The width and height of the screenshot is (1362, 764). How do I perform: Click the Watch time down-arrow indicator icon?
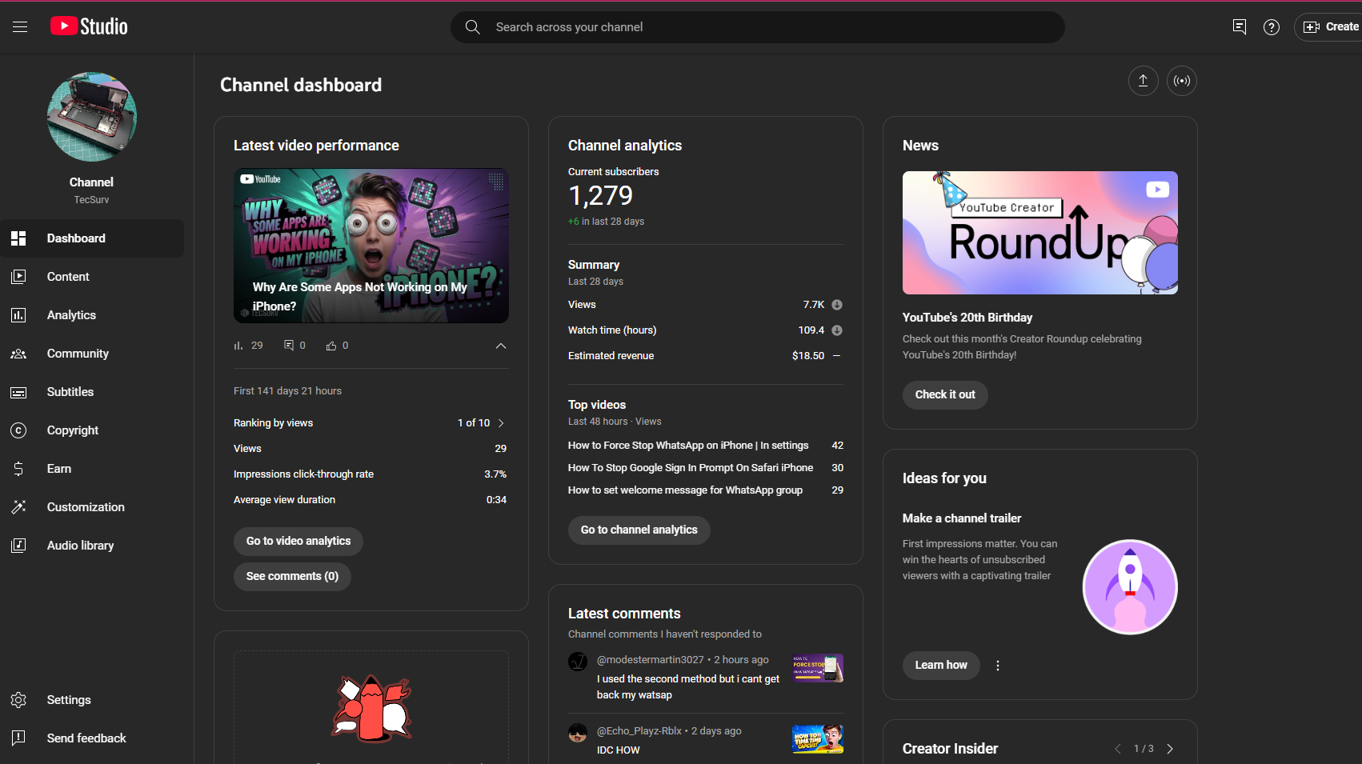837,330
